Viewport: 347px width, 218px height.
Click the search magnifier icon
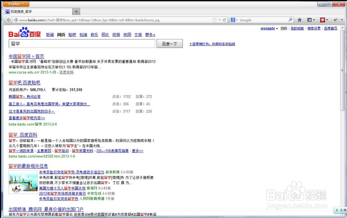(x=290, y=20)
